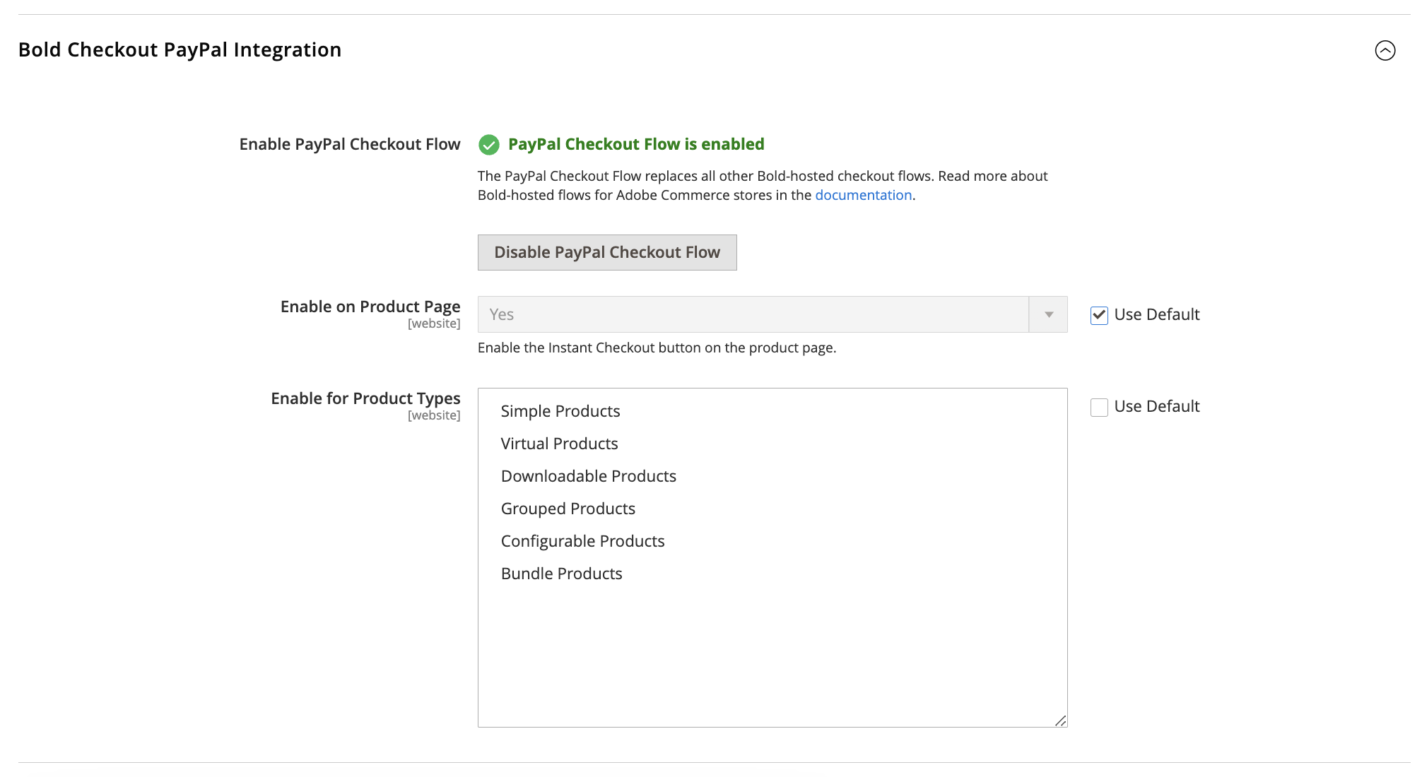Screen dimensions: 1422x777
Task: Check Use Default for Enable for Product Types
Action: pyautogui.click(x=1099, y=407)
